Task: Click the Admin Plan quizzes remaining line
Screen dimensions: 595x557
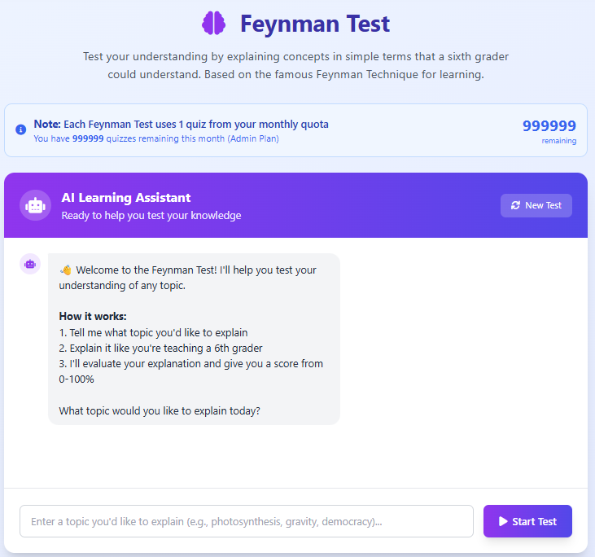Action: [156, 138]
